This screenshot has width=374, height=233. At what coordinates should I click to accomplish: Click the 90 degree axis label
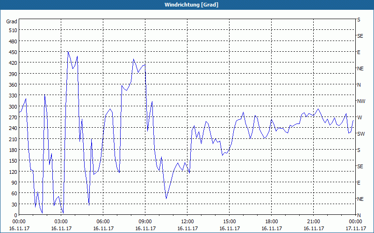pos(14,183)
